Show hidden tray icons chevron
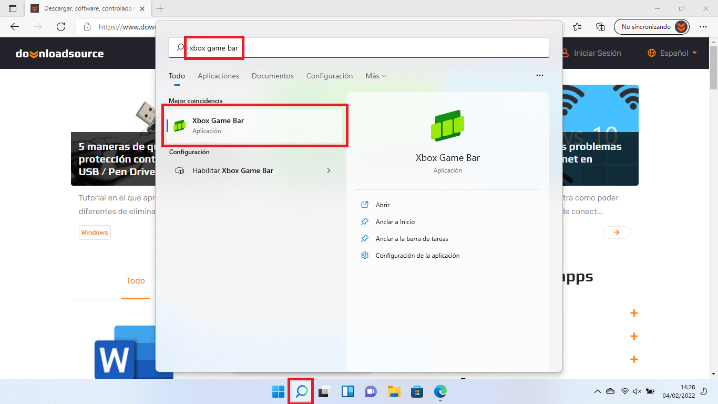 point(597,391)
